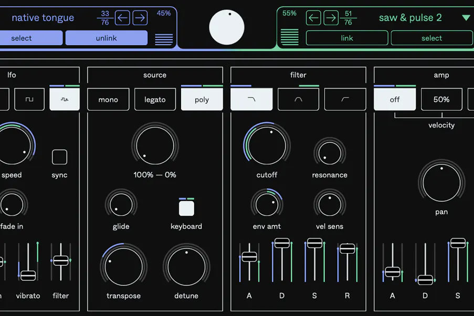The image size is (474, 316).
Task: Select the low-pass filter shape icon
Action: click(x=251, y=100)
